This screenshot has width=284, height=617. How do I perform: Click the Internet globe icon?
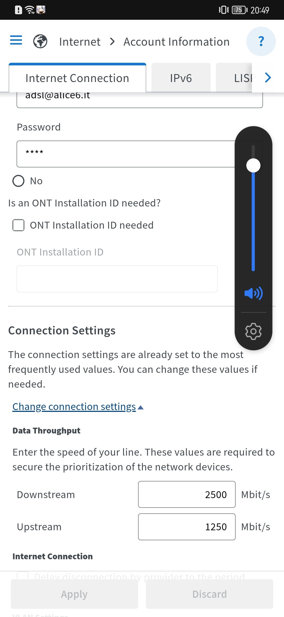pyautogui.click(x=40, y=41)
